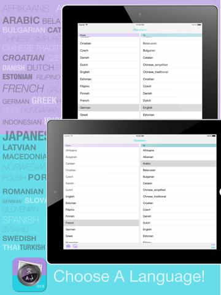Choose Croatian in lower iPad To list
The width and height of the screenshot is (221, 295).
[179, 203]
